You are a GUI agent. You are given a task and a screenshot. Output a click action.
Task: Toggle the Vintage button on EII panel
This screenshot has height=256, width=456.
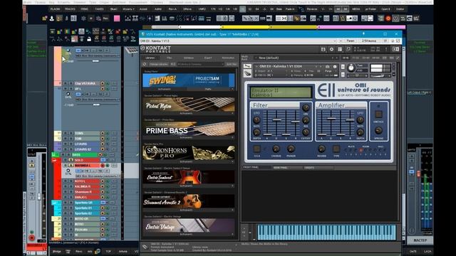tap(378, 114)
